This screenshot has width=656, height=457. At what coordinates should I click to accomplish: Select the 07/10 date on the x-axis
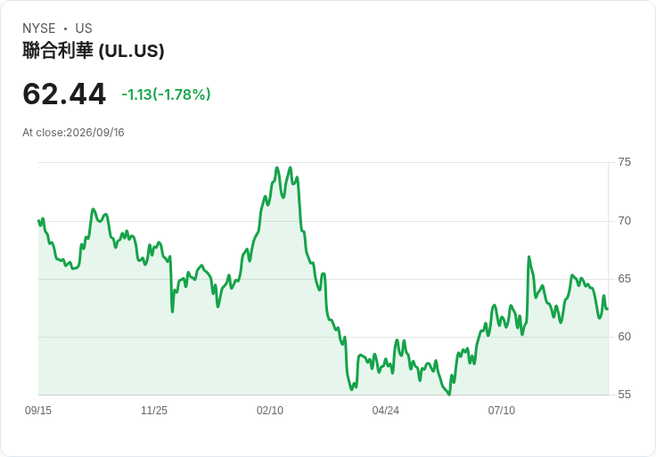click(x=501, y=411)
